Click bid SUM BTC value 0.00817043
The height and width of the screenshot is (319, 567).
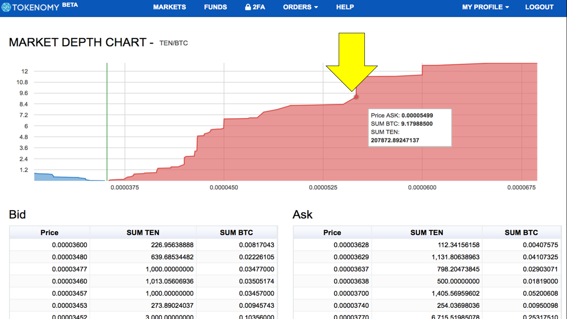pos(257,245)
